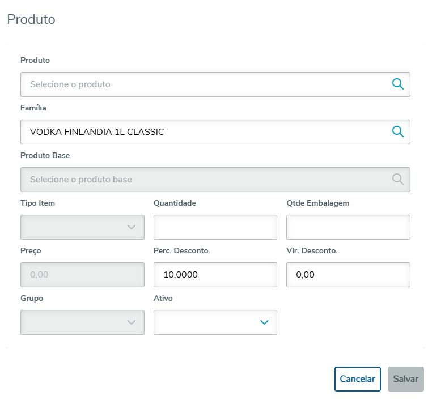Screen dimensions: 428x400
Task: Focus the Vlr. Desconto input field
Action: click(348, 275)
